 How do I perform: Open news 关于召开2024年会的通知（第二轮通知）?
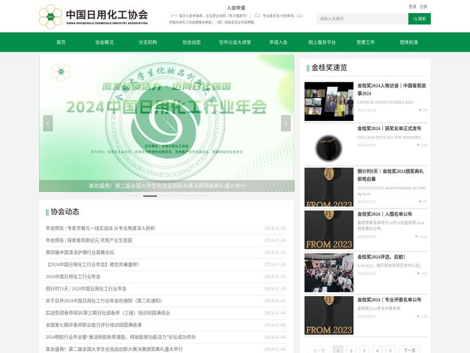(104, 301)
